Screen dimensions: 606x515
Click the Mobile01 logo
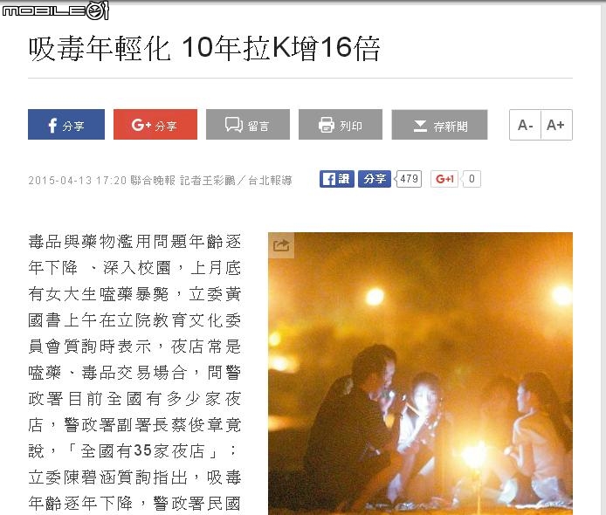56,10
